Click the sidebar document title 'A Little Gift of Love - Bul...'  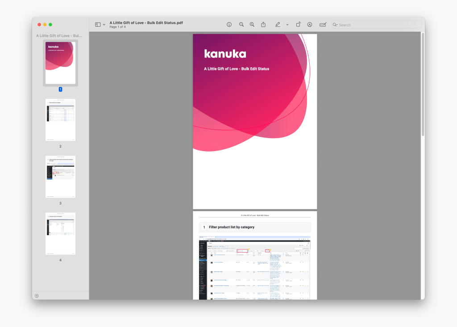click(x=59, y=36)
